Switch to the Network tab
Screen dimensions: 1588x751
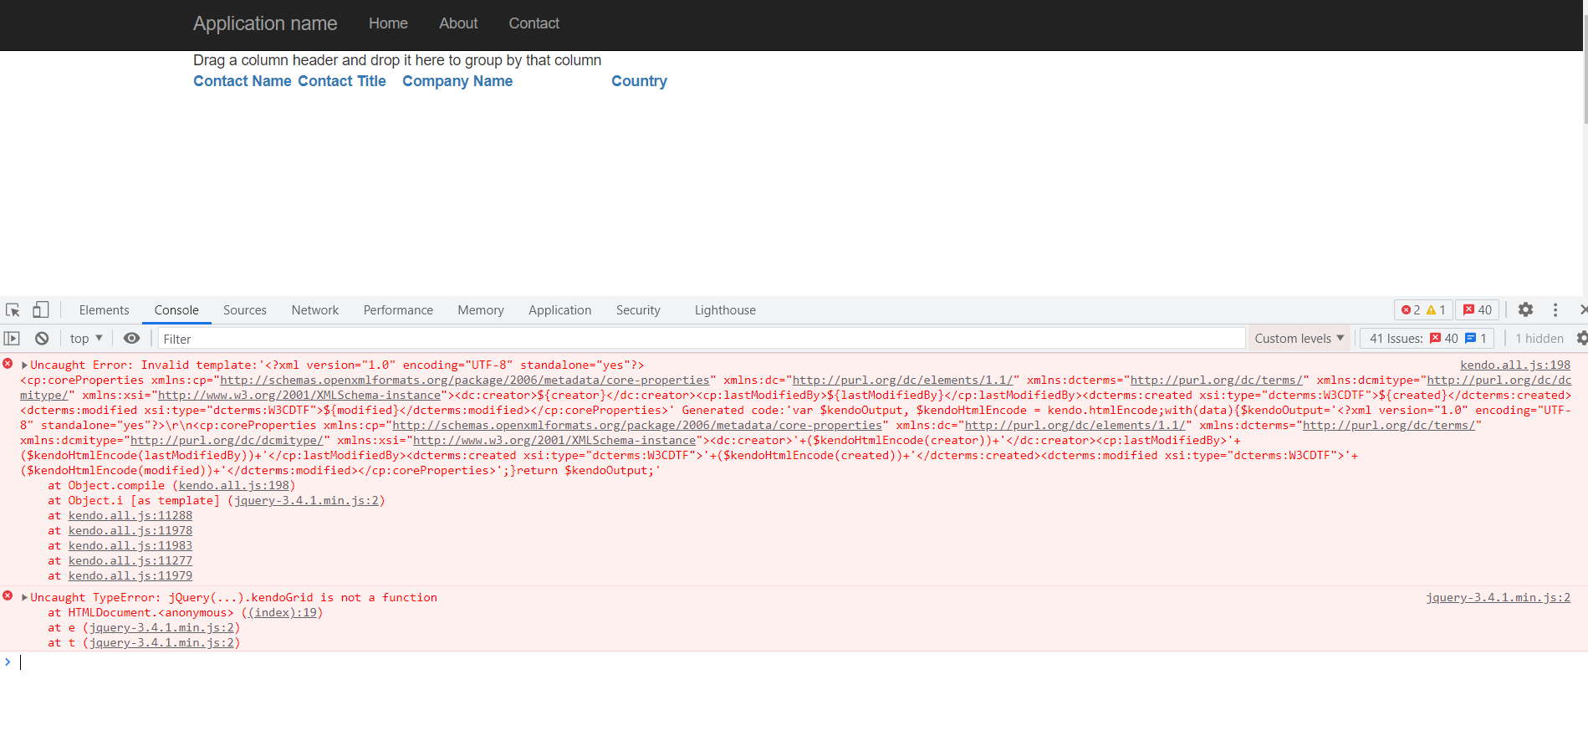pos(315,310)
